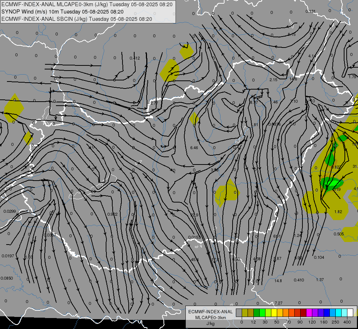Click the white legend swatch
Screen dimensions: 358x329
pyautogui.click(x=350, y=313)
